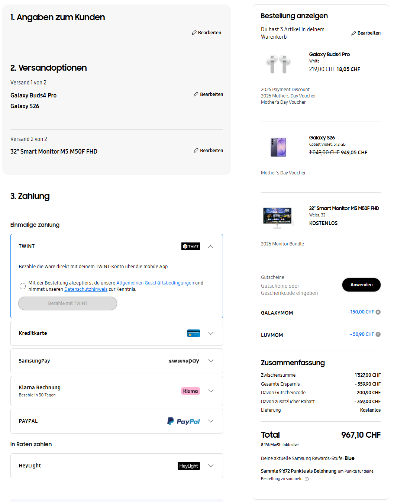The image size is (407, 502).
Task: Expand the SamsungPay payment option
Action: (x=211, y=361)
